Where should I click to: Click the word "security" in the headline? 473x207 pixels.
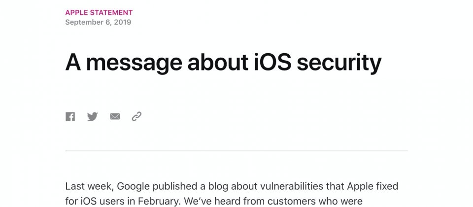click(339, 63)
